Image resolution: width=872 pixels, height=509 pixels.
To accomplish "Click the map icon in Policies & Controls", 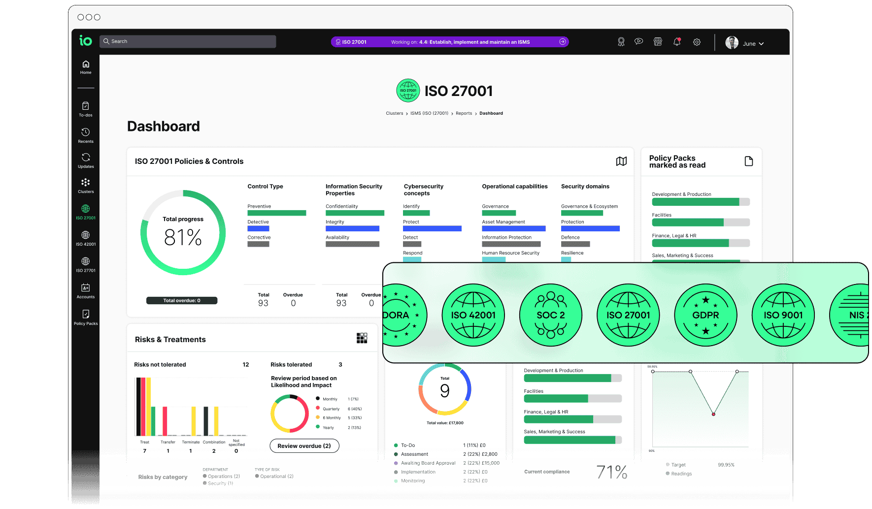I will pos(621,161).
